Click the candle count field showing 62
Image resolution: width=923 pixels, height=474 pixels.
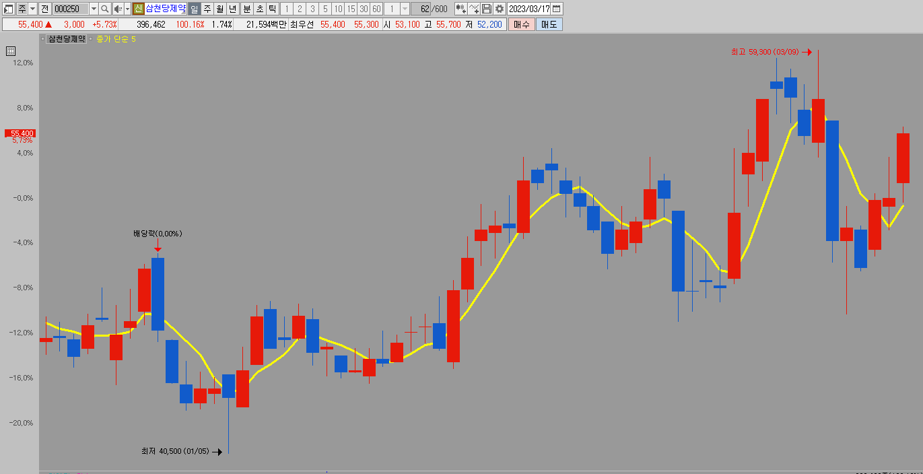(421, 9)
